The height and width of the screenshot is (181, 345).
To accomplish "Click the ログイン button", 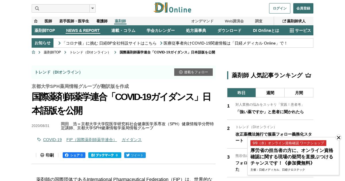I will tap(280, 8).
